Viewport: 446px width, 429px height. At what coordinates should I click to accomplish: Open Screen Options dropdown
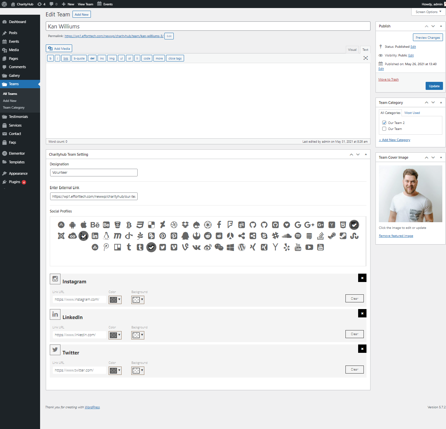pos(428,12)
